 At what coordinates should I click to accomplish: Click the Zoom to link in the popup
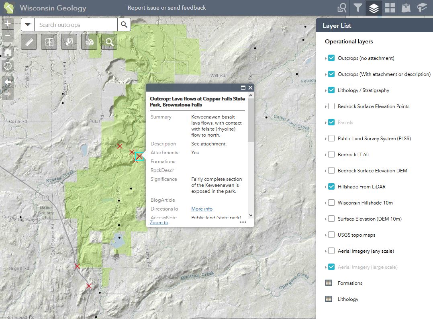(159, 222)
